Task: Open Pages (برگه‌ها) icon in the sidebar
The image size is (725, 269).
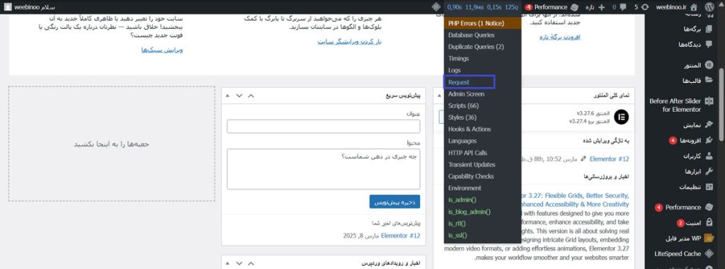Action: coord(709,28)
